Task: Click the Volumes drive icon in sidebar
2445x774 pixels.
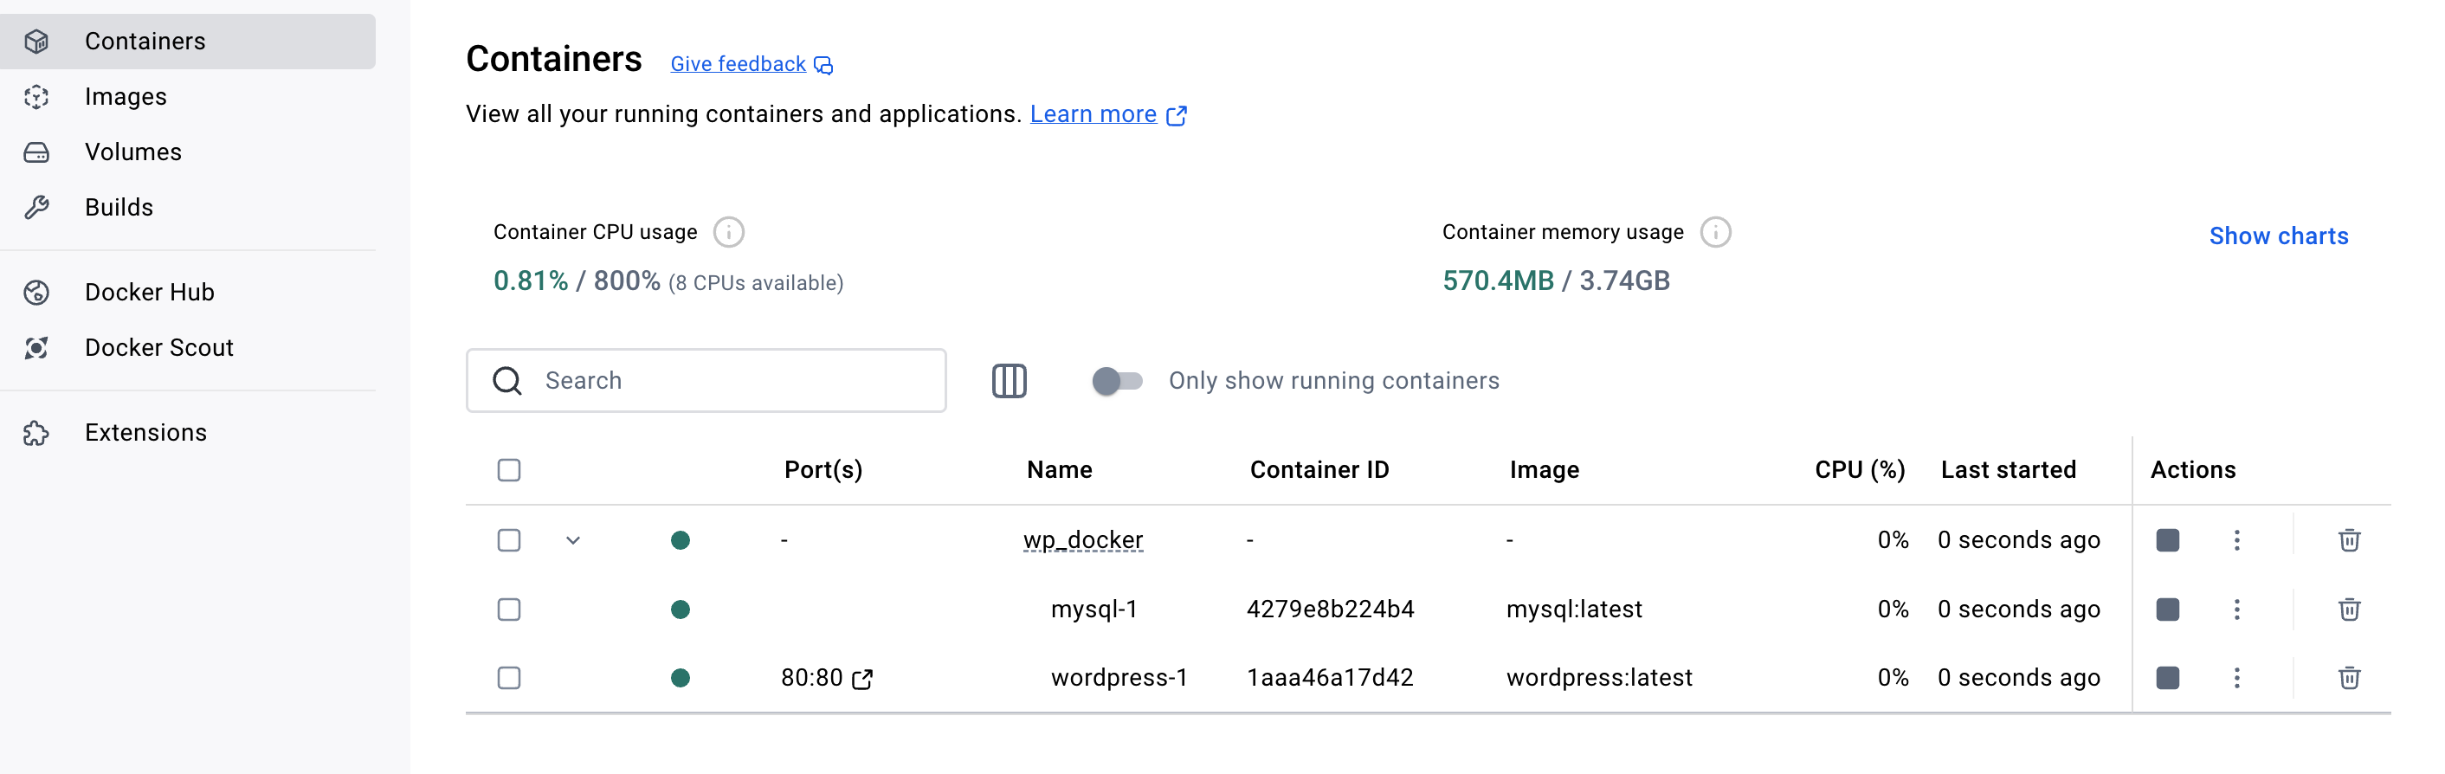Action: [x=36, y=152]
